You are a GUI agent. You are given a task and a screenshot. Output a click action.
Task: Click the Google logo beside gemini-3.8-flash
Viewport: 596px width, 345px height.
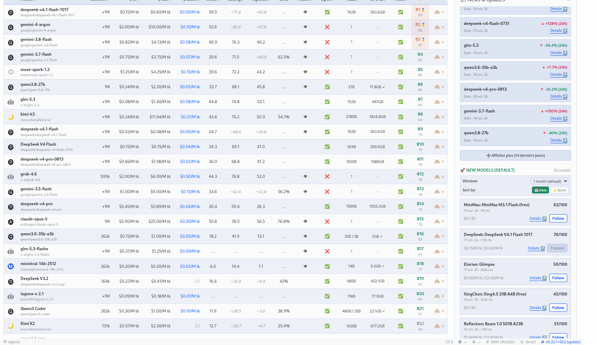(x=11, y=42)
